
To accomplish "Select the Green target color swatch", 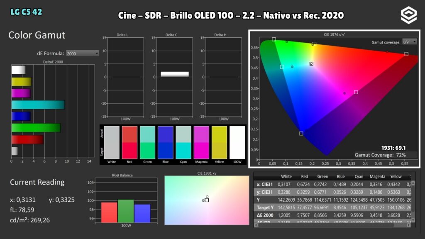I will coord(147,151).
